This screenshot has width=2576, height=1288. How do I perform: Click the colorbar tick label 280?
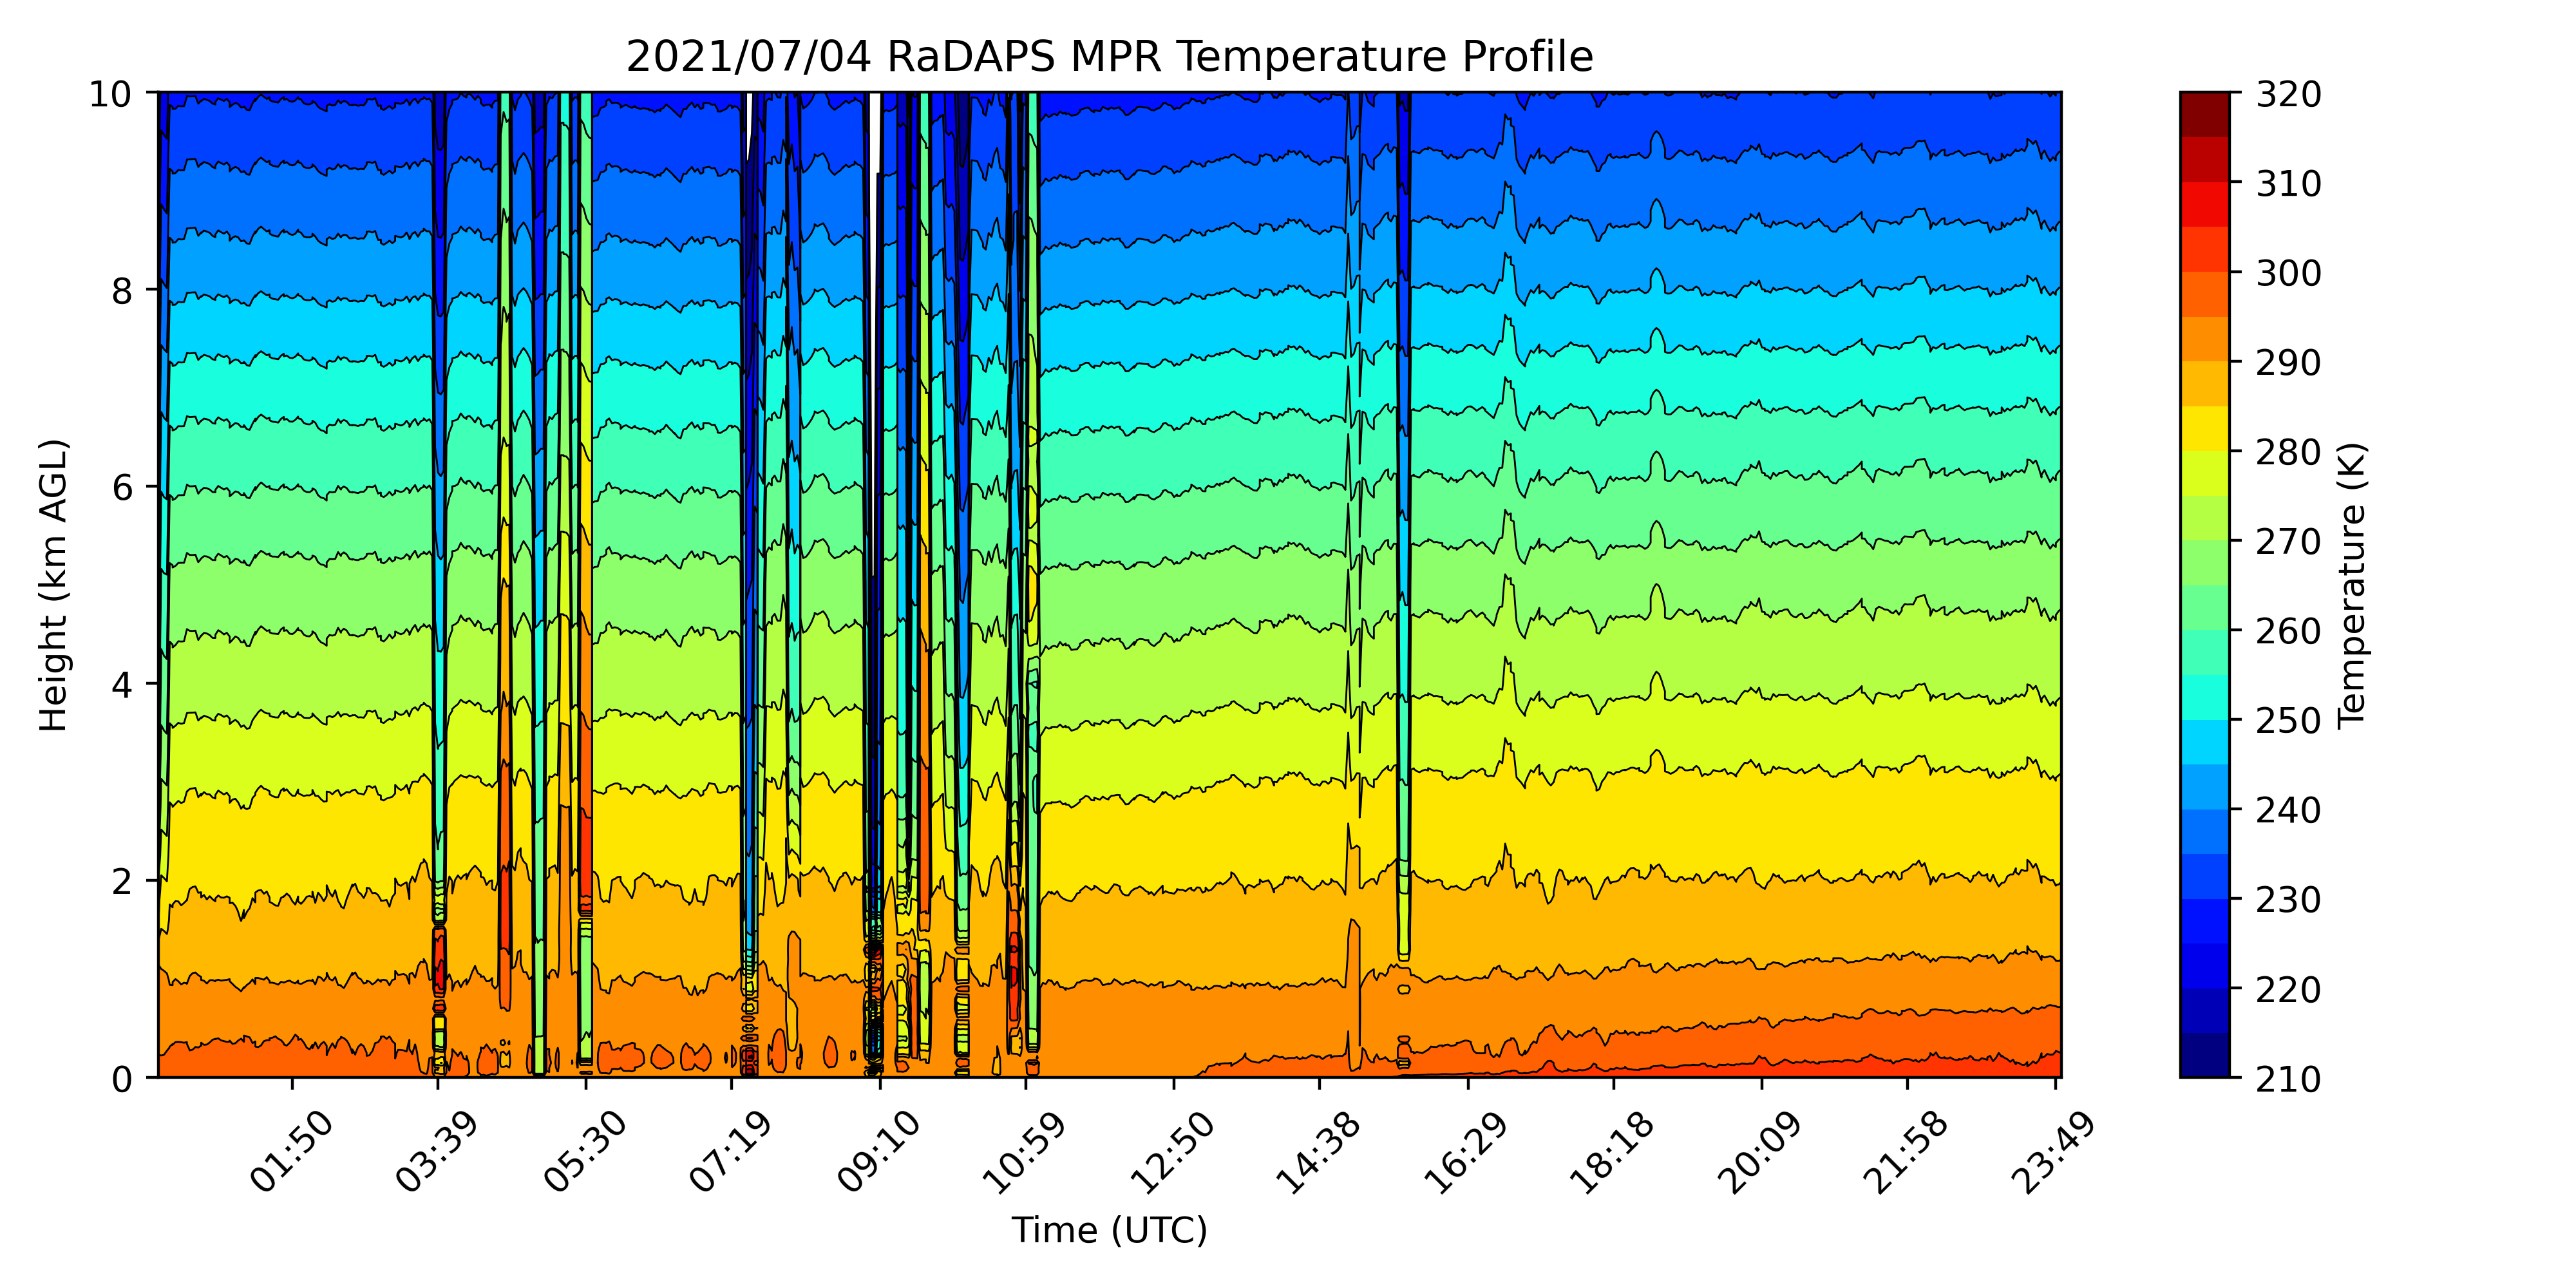pos(2289,452)
